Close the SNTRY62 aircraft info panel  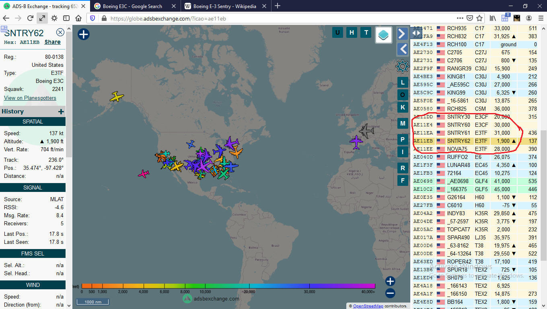60,33
